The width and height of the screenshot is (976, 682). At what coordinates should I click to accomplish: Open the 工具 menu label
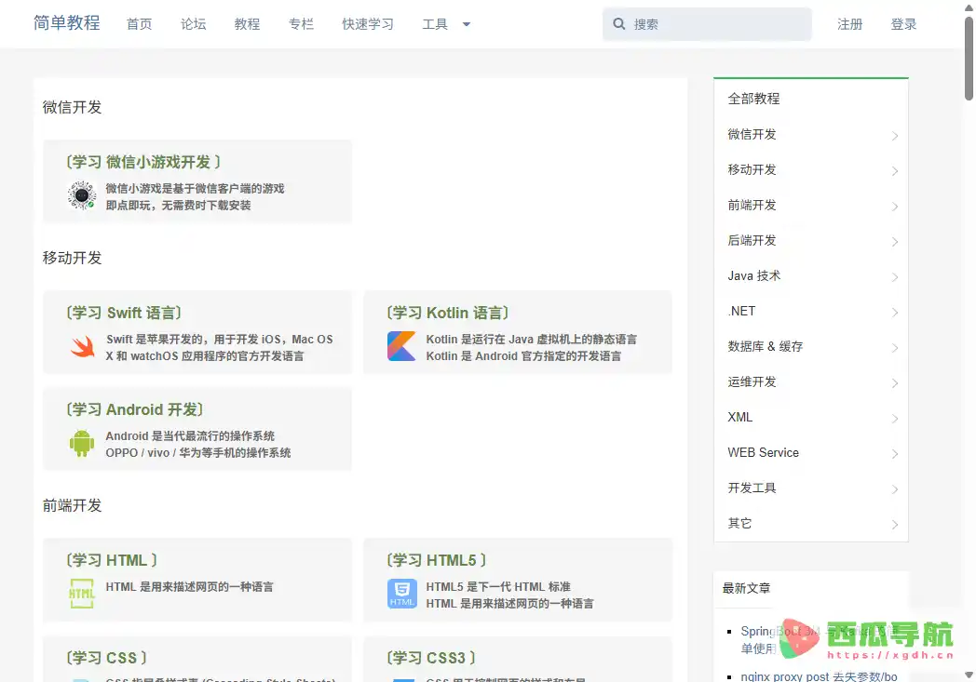pyautogui.click(x=435, y=24)
